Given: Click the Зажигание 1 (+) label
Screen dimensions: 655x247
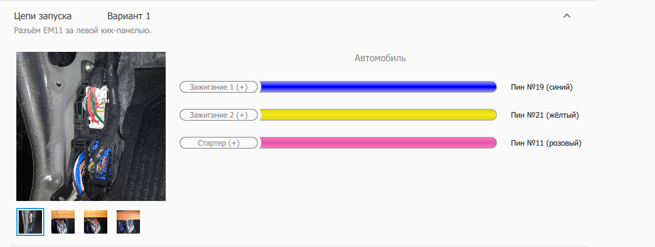Looking at the screenshot, I should (218, 87).
